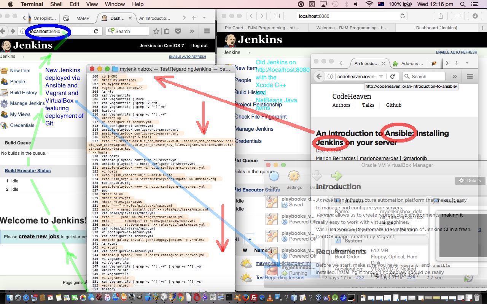This screenshot has height=304, width=487.
Task: Click Details button in VirtualBox Manager
Action: pyautogui.click(x=470, y=180)
